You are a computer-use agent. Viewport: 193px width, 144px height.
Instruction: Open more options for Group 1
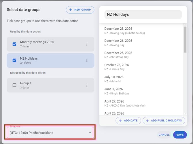(87, 85)
